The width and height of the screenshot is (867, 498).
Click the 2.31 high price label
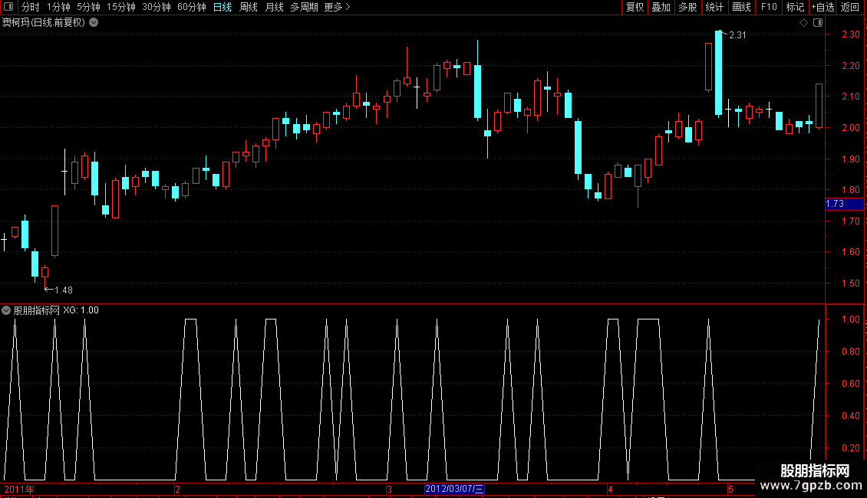pos(737,35)
